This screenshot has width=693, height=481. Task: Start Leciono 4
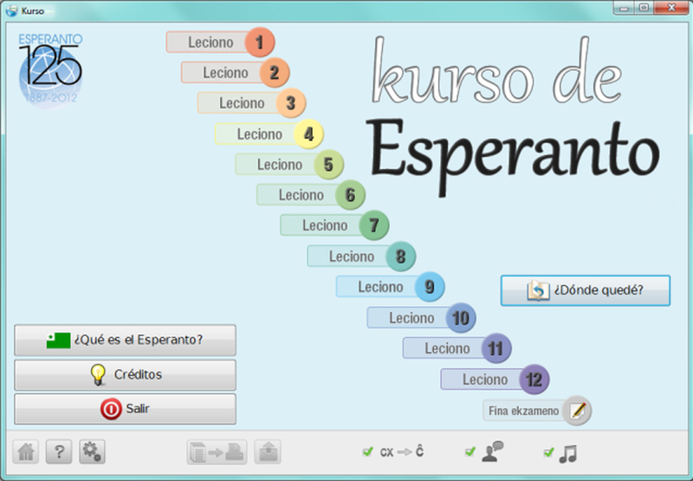tap(269, 134)
